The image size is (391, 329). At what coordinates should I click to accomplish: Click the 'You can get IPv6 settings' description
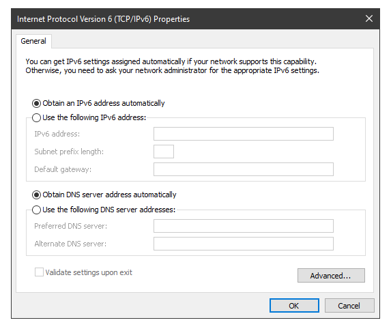coord(173,66)
